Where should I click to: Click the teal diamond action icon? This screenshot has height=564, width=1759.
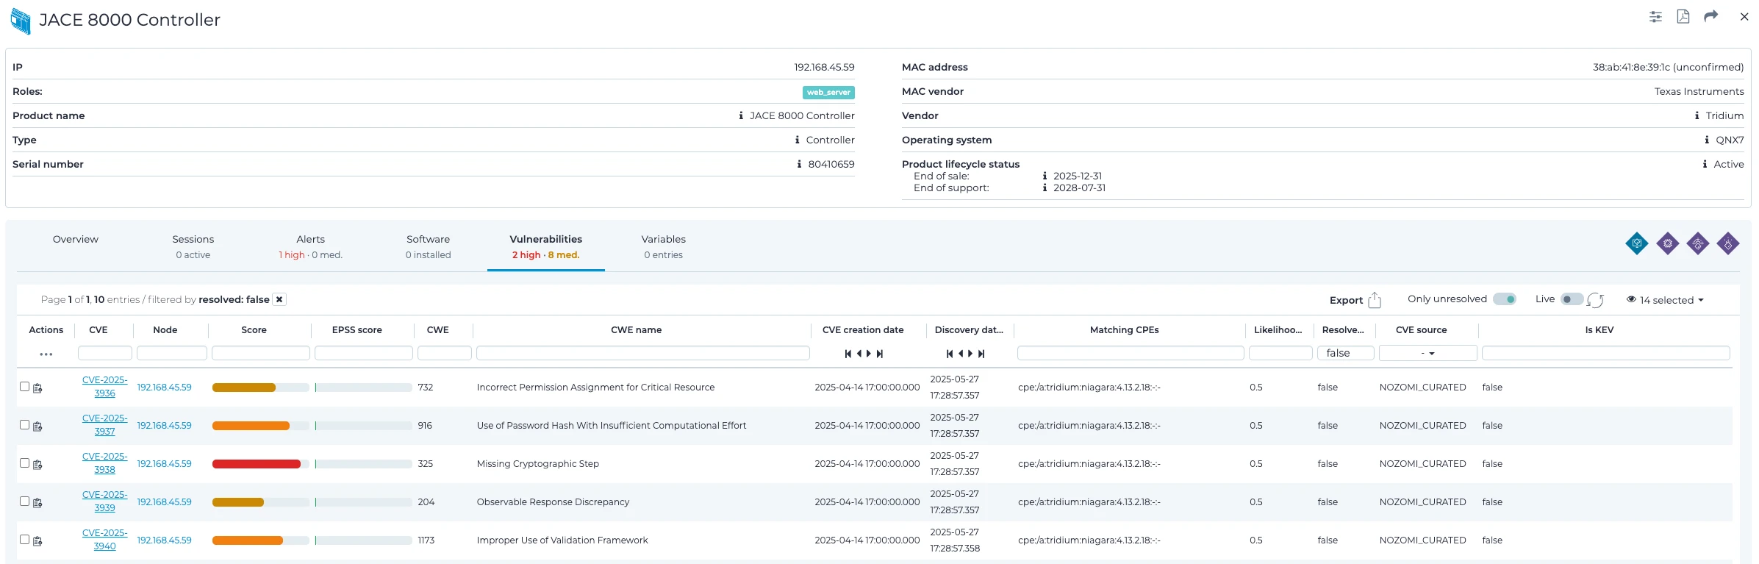coord(1637,243)
